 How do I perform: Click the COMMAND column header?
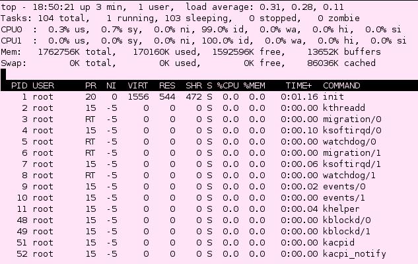click(341, 86)
